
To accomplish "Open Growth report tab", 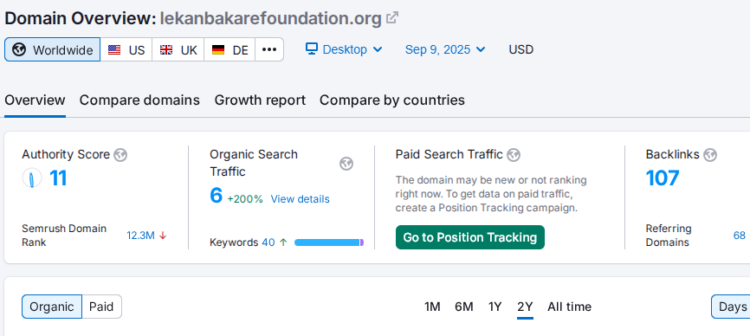I will (260, 100).
